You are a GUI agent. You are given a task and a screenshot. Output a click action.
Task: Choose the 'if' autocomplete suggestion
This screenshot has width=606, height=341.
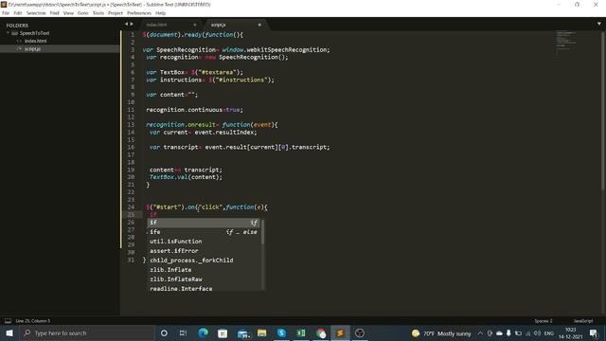205,223
